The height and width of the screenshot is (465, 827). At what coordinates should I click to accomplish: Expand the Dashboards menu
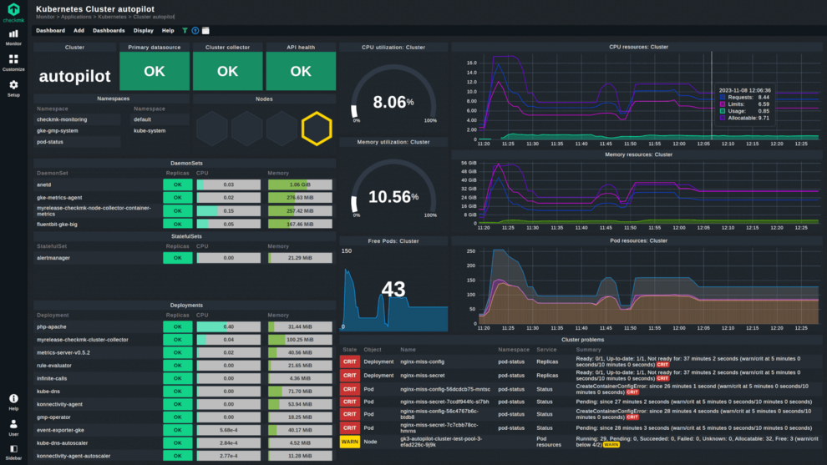pos(109,31)
